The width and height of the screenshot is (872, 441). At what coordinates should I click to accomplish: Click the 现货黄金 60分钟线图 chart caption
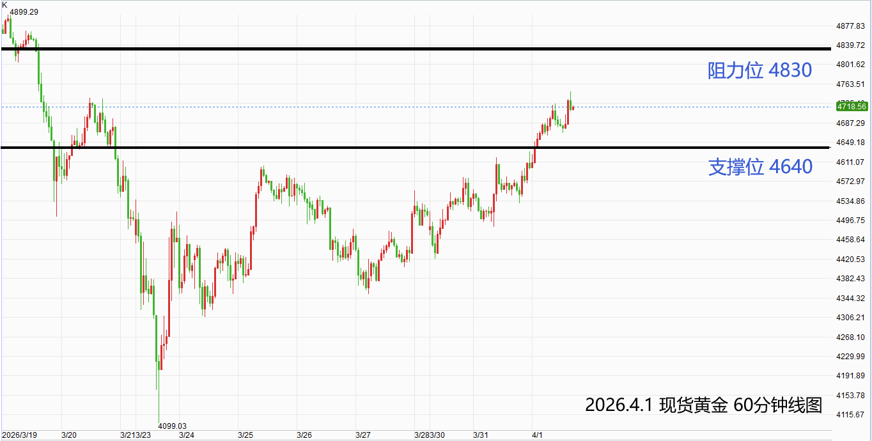(x=703, y=405)
